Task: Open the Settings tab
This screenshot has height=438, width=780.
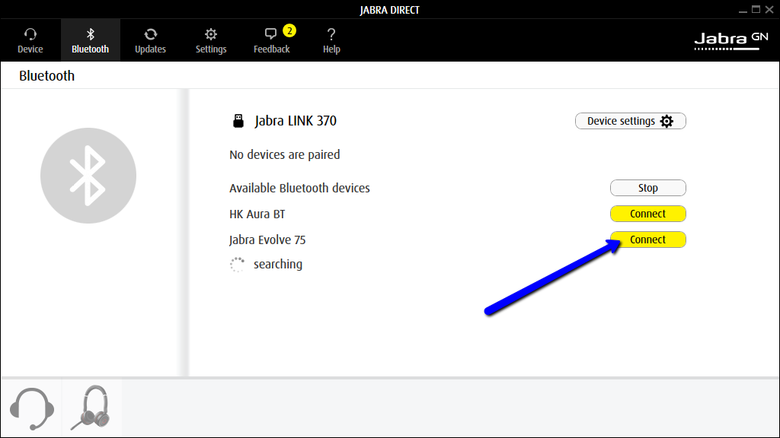Action: (211, 40)
